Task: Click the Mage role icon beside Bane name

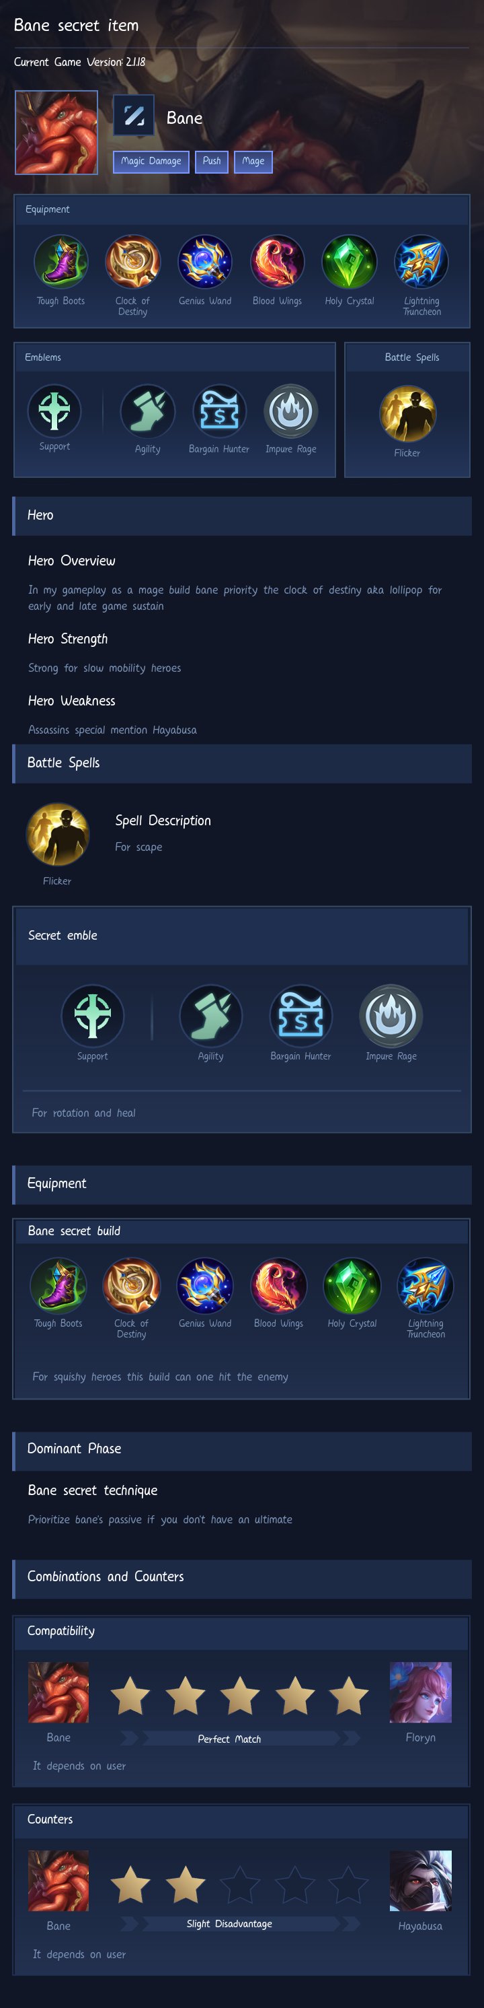Action: (134, 116)
